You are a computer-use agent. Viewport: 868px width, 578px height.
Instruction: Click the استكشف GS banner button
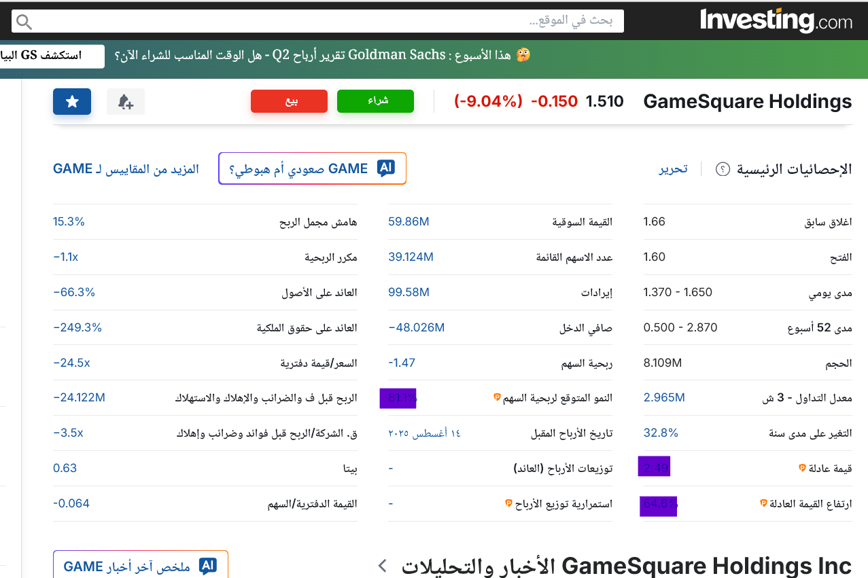tap(52, 56)
